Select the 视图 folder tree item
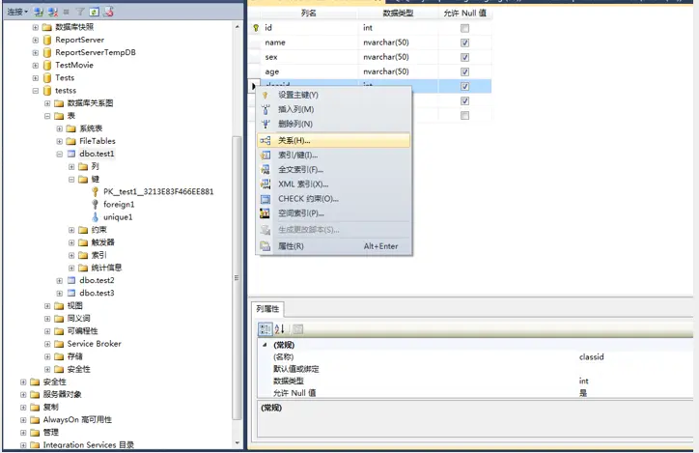The width and height of the screenshot is (699, 453). click(x=74, y=306)
